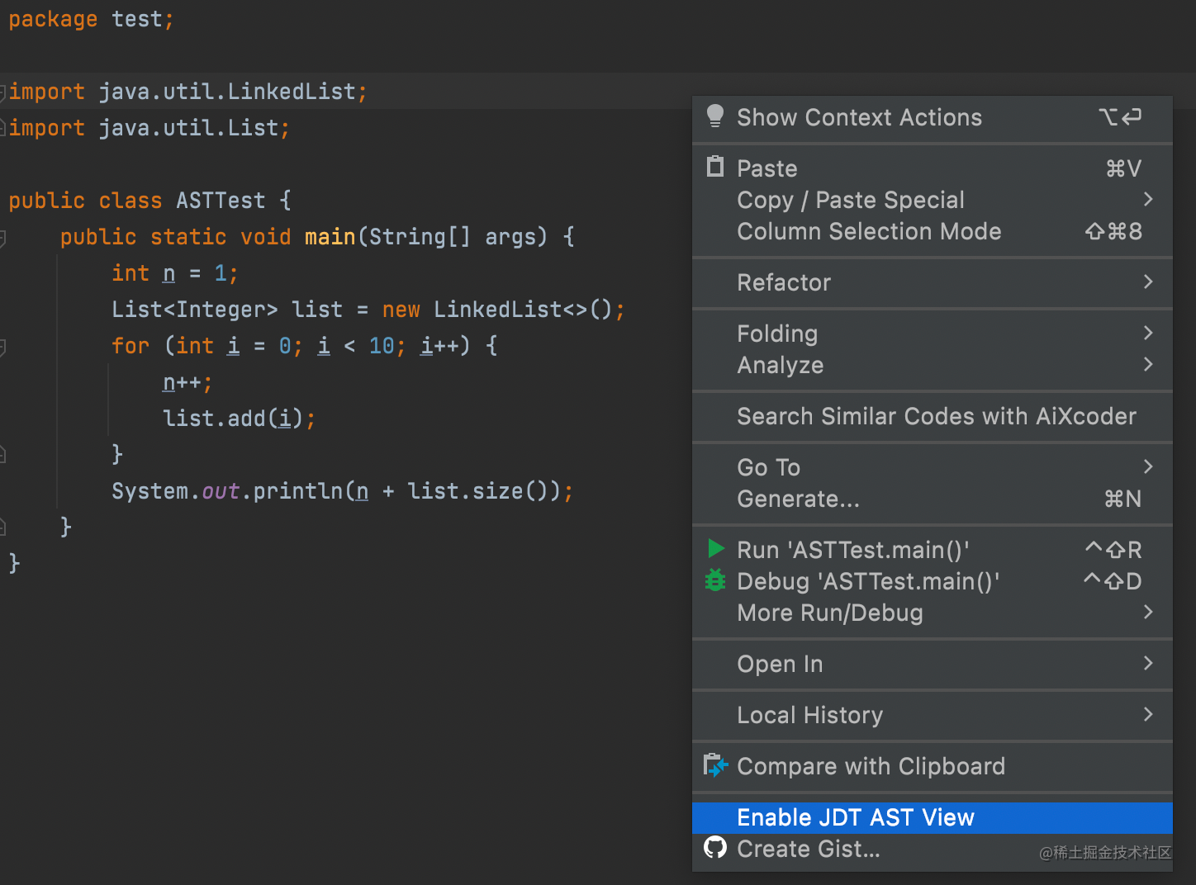Choose Search Similar Codes with AiXcoder
This screenshot has width=1196, height=885.
[937, 416]
